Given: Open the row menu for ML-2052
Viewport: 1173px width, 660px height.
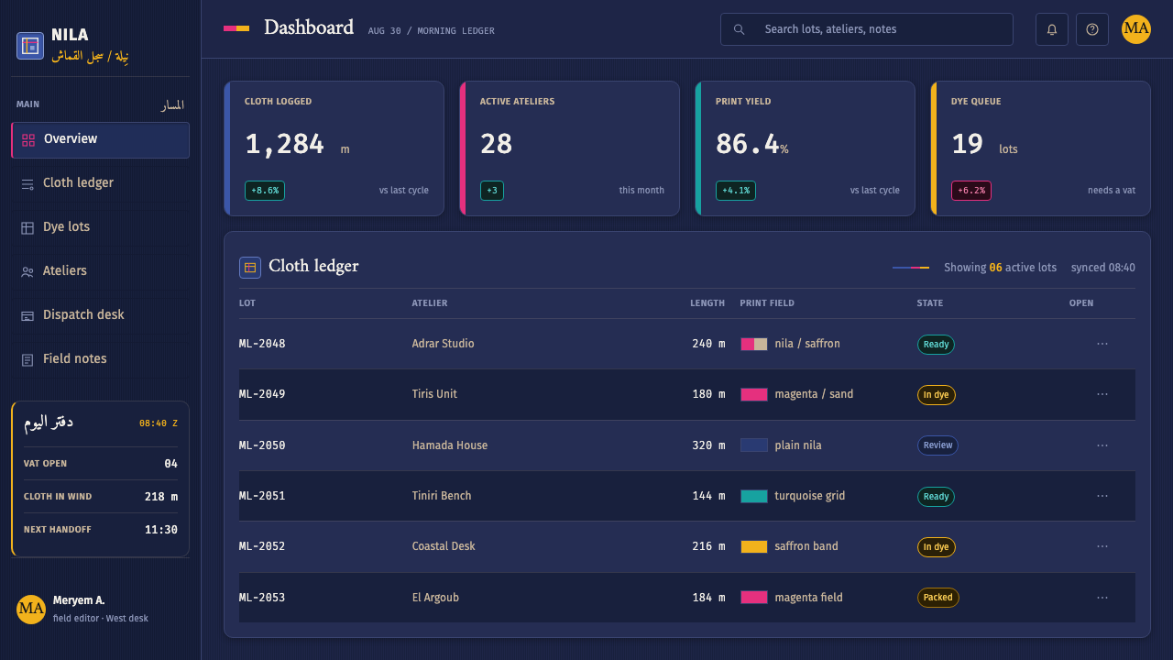Looking at the screenshot, I should click(1102, 546).
